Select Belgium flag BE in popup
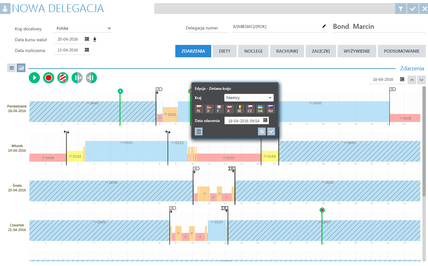The height and width of the screenshot is (266, 428). pos(240,109)
